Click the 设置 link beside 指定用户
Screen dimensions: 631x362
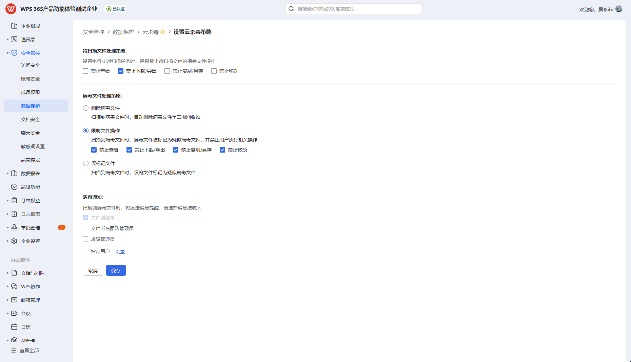[120, 252]
